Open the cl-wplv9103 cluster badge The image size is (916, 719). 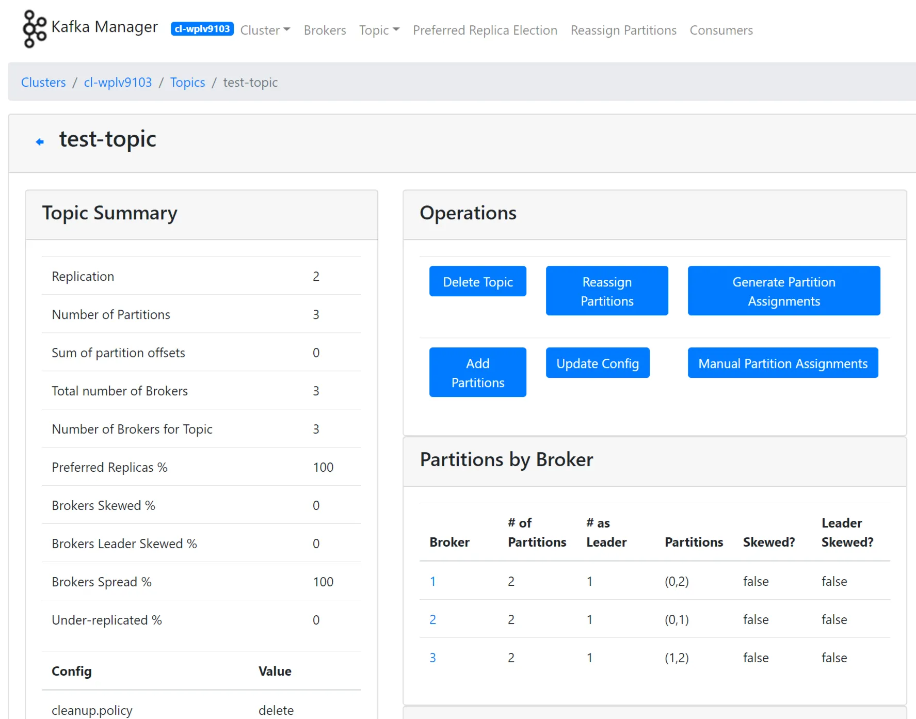click(202, 29)
